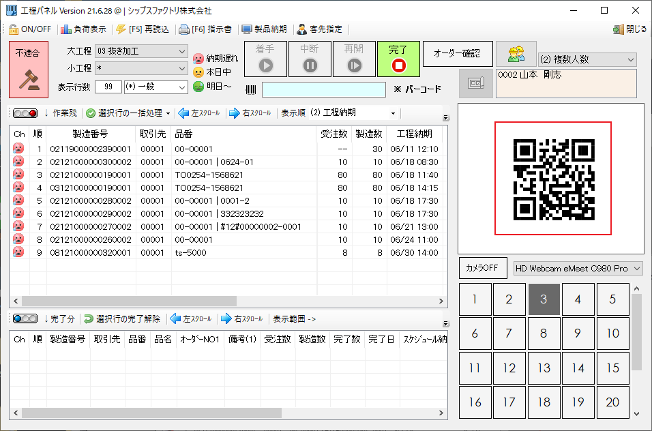652x431 pixels.
Task: Click the 中断 pause button
Action: click(310, 59)
